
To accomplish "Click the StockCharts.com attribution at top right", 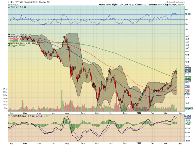I will tap(176, 2).
